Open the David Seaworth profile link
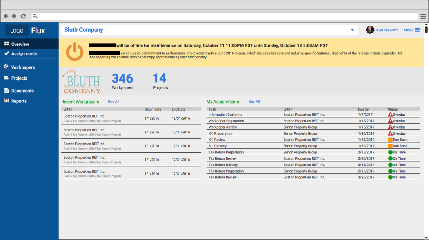Screen dimensions: 429x240 pyautogui.click(x=386, y=30)
